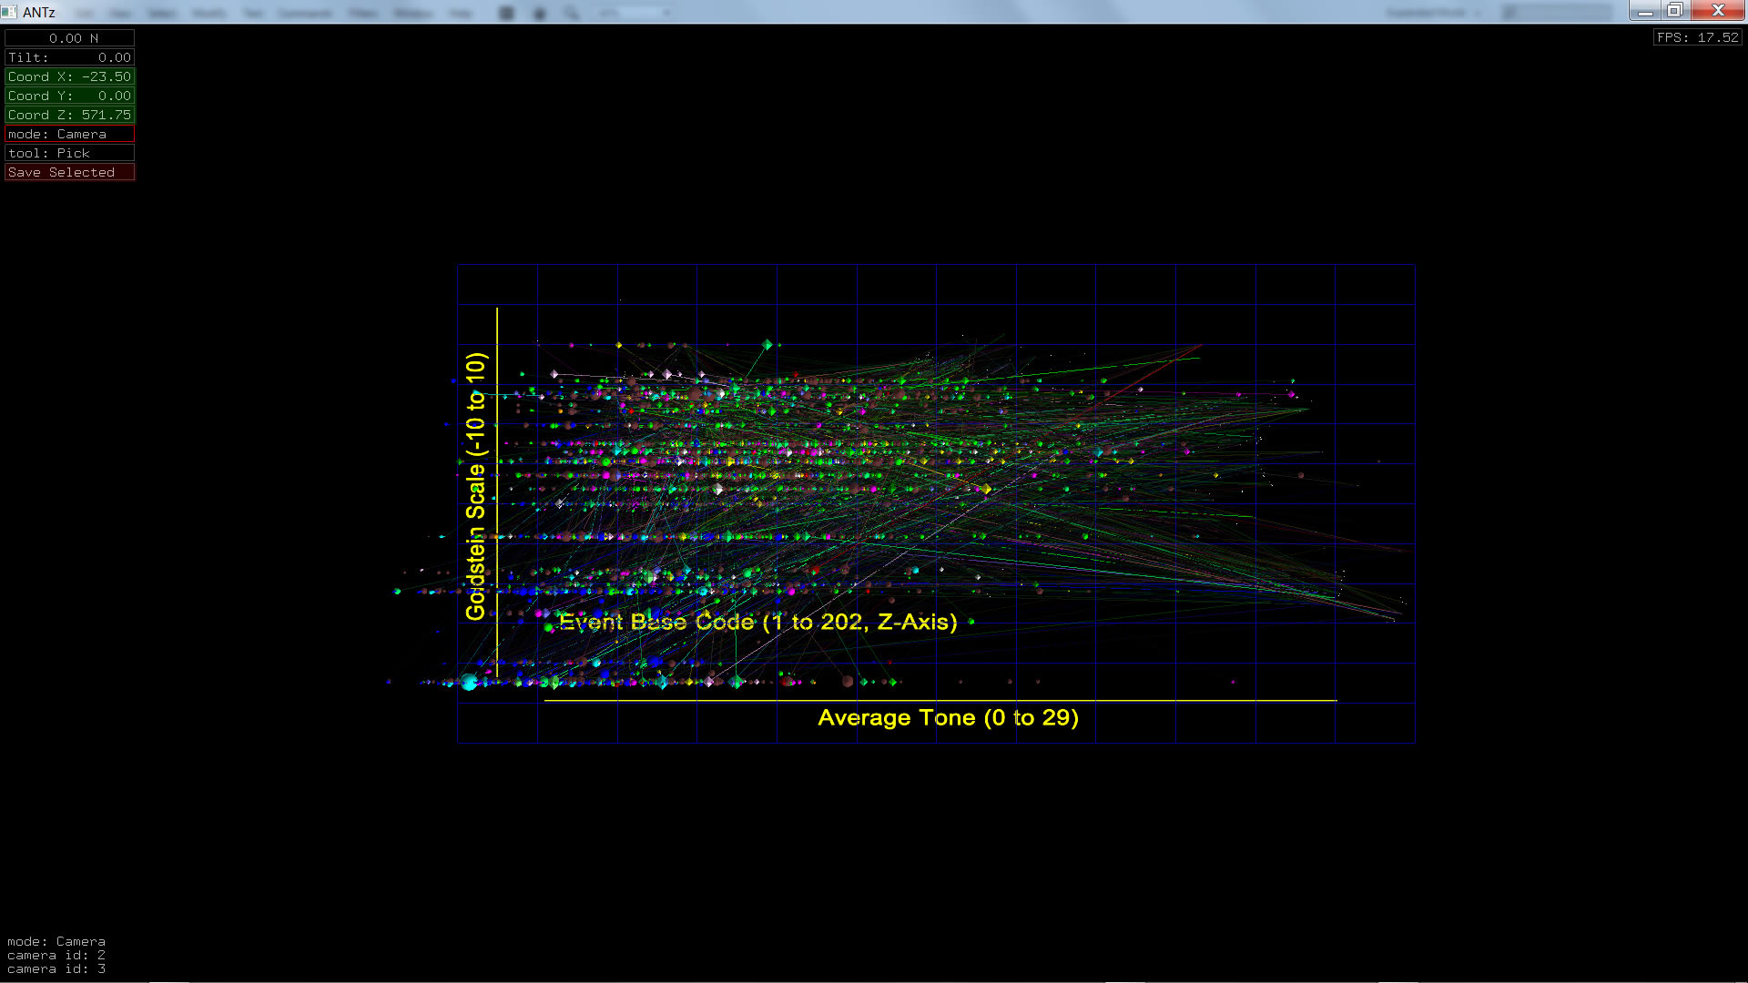Select the Coord Z value field
The height and width of the screenshot is (983, 1748).
coord(69,115)
